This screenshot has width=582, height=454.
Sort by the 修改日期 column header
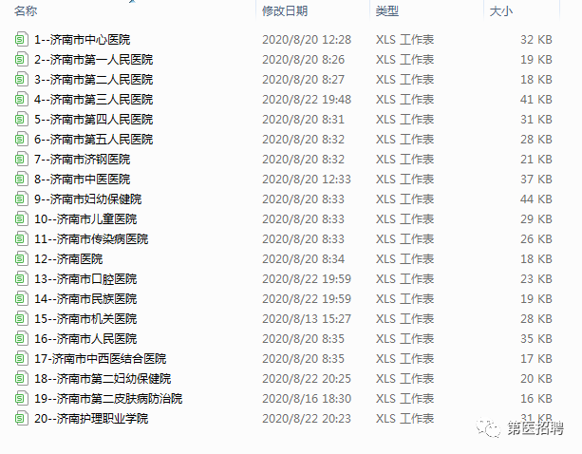285,10
